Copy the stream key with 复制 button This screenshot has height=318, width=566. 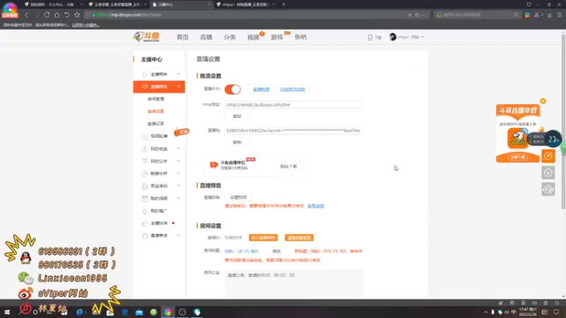coord(237,142)
